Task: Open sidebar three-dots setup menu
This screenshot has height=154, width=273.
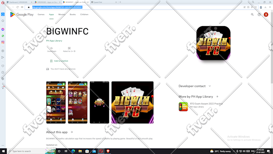Action: coord(3,145)
